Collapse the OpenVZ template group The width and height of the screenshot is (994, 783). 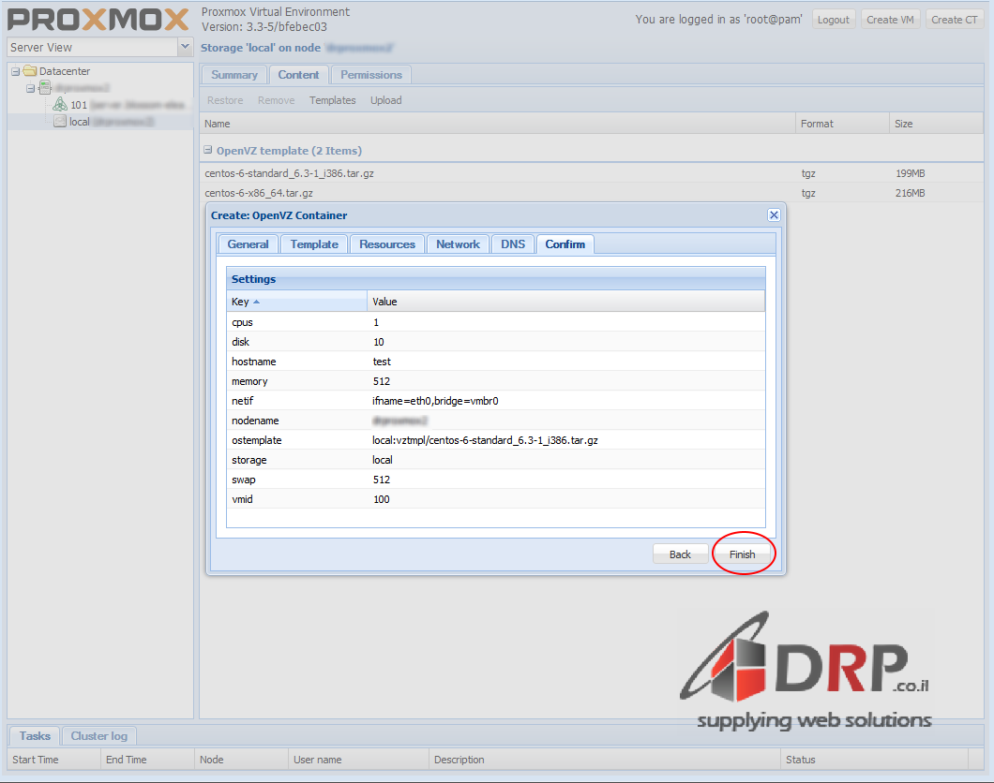[207, 150]
